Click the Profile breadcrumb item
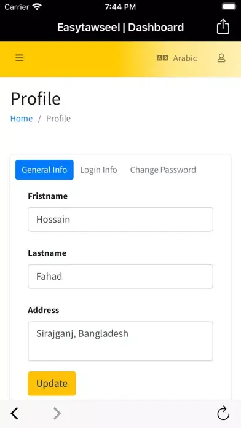 coord(58,119)
